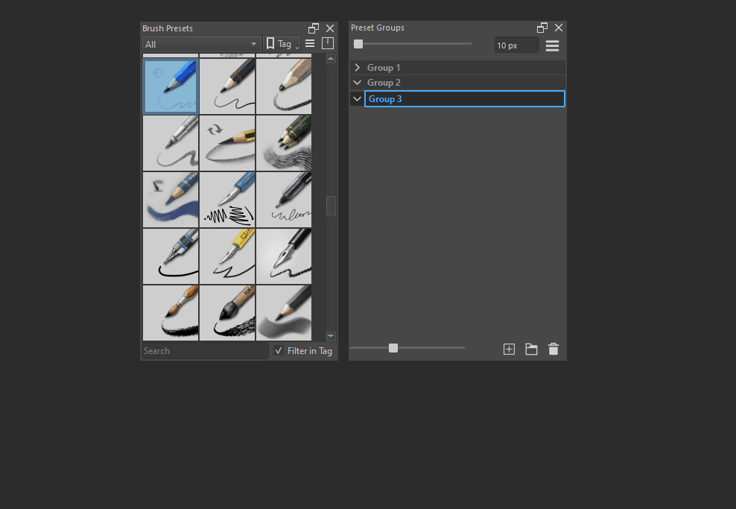This screenshot has height=509, width=736.
Task: Open the Preset Groups hamburger menu
Action: (x=552, y=45)
